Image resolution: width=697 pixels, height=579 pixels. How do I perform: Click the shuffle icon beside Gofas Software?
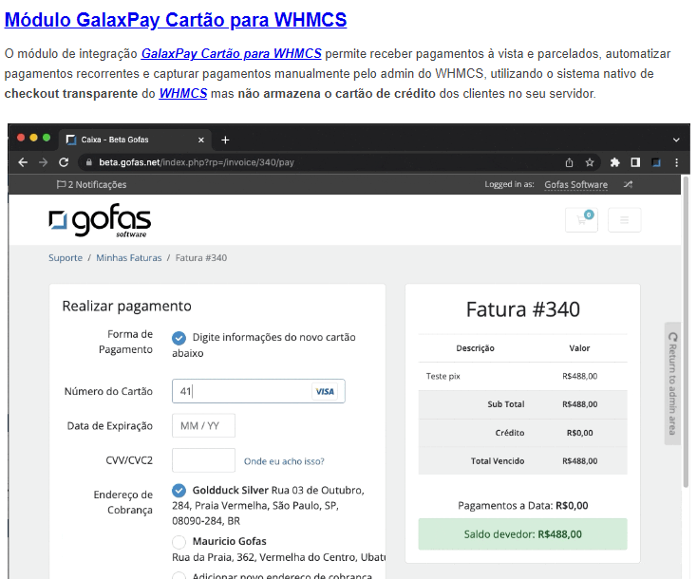pyautogui.click(x=628, y=184)
